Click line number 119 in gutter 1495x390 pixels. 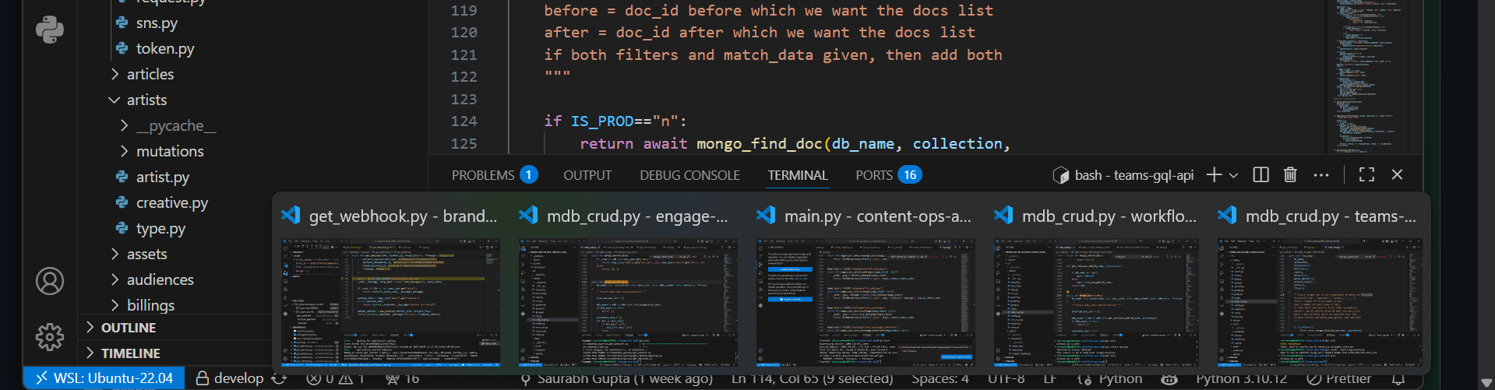[464, 11]
